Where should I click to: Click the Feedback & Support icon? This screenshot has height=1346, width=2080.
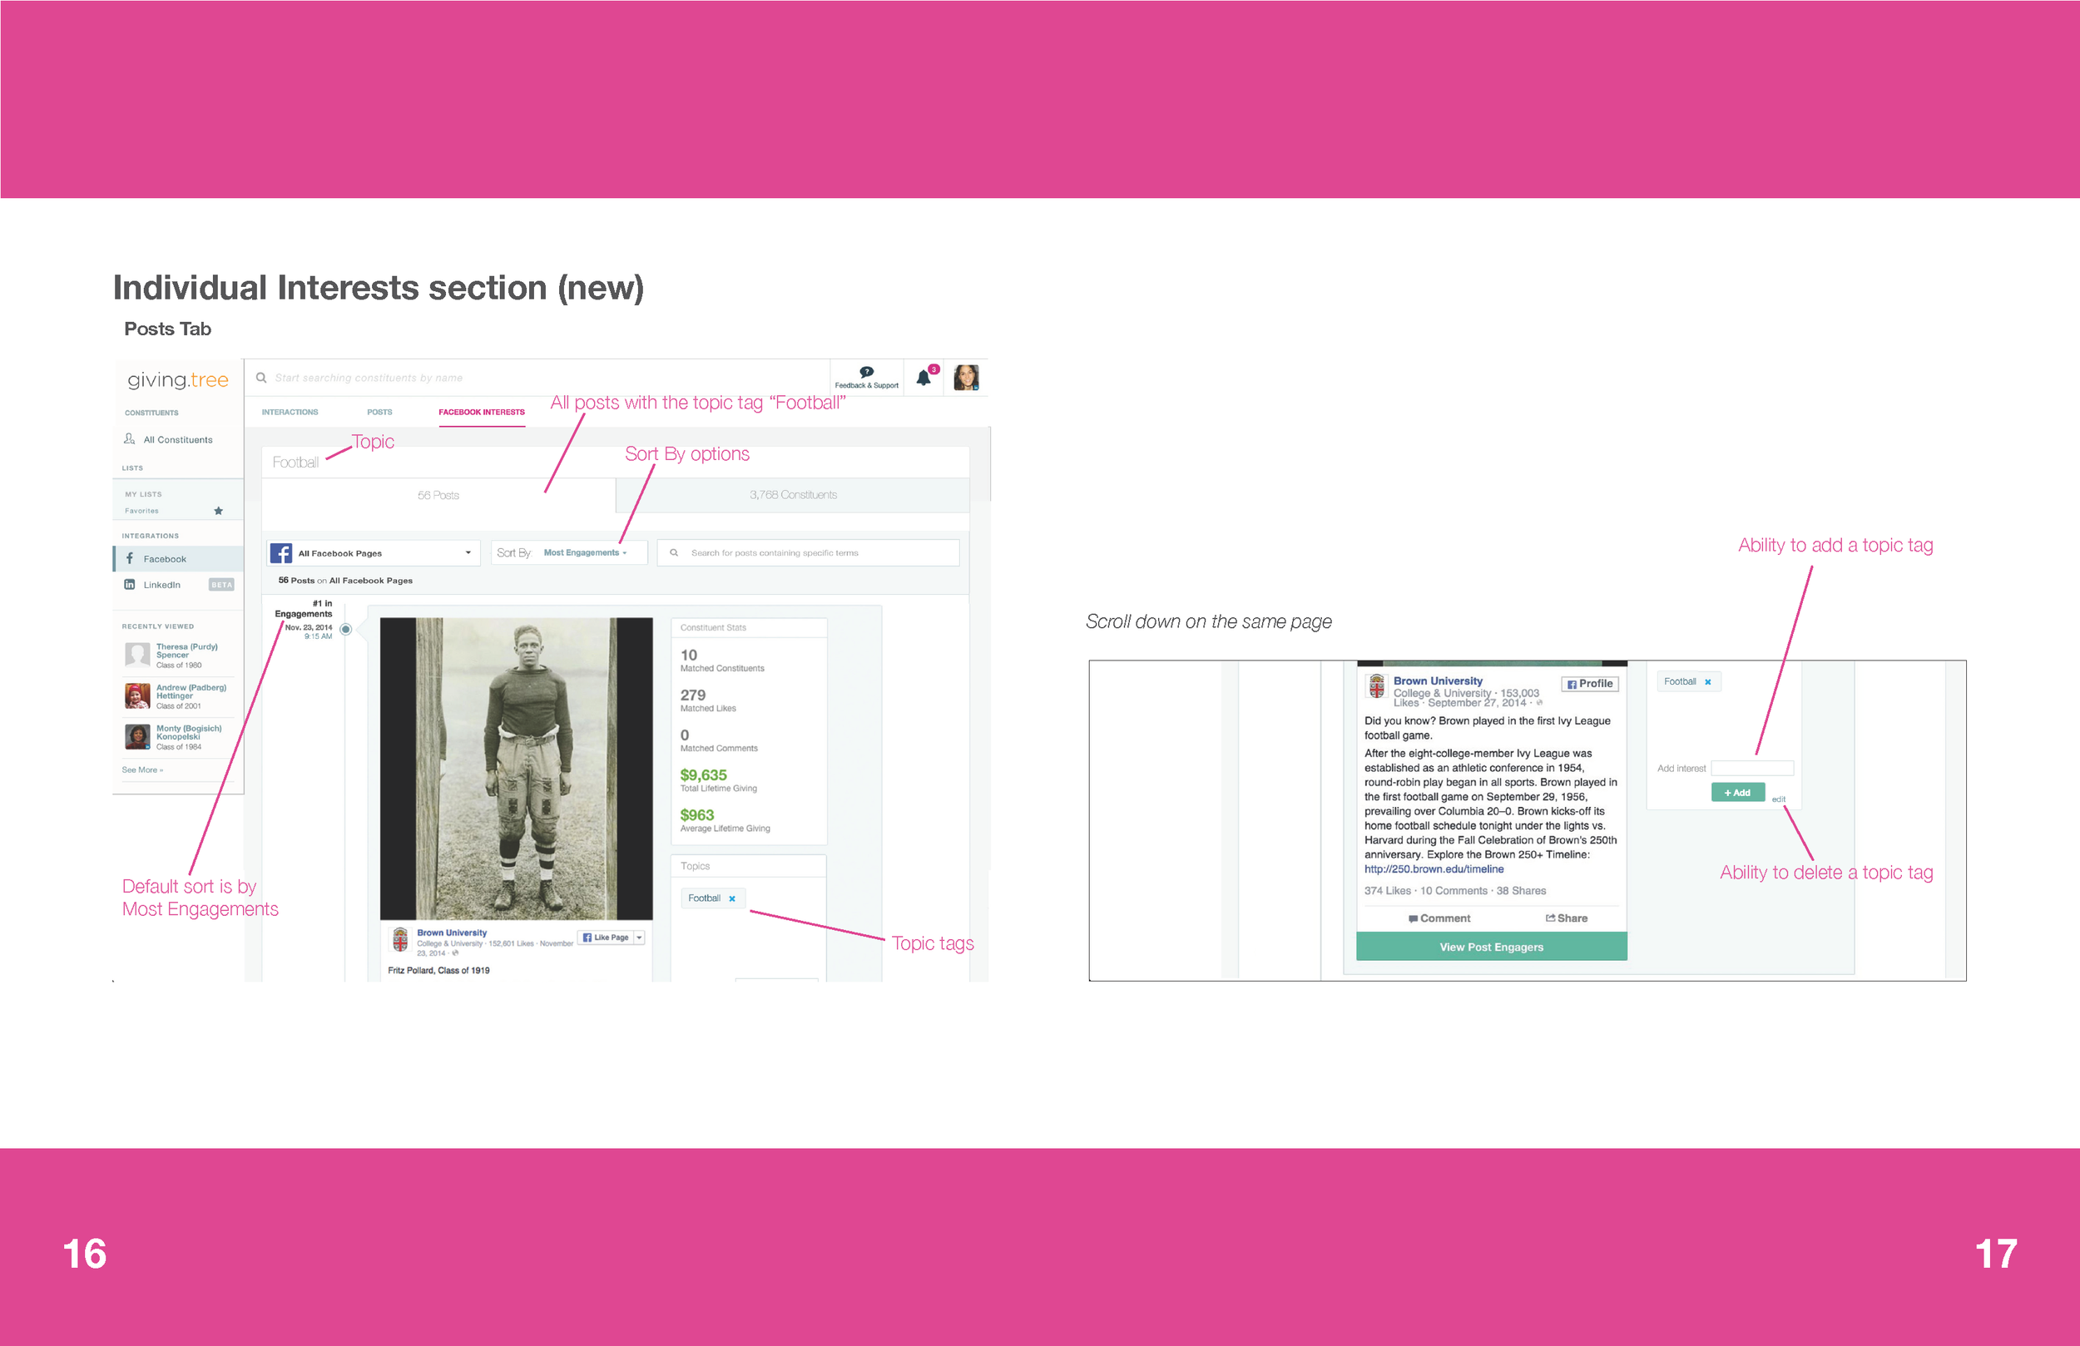[865, 373]
